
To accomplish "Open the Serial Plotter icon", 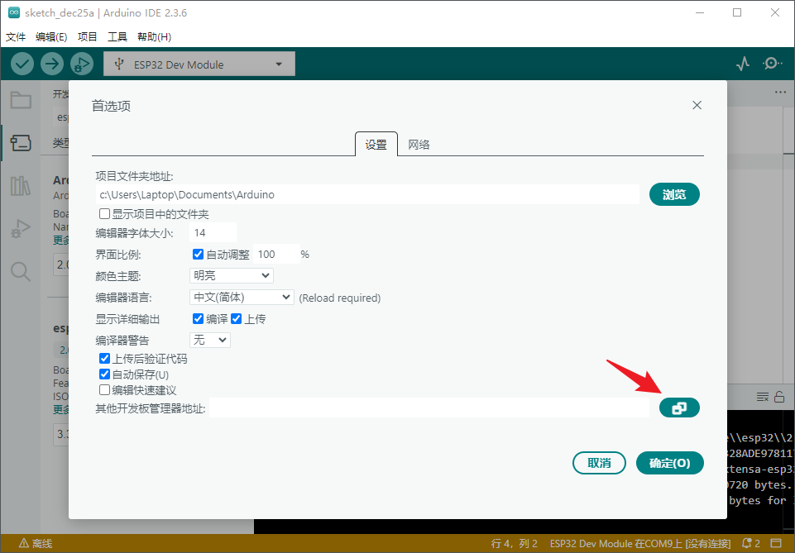I will point(742,63).
